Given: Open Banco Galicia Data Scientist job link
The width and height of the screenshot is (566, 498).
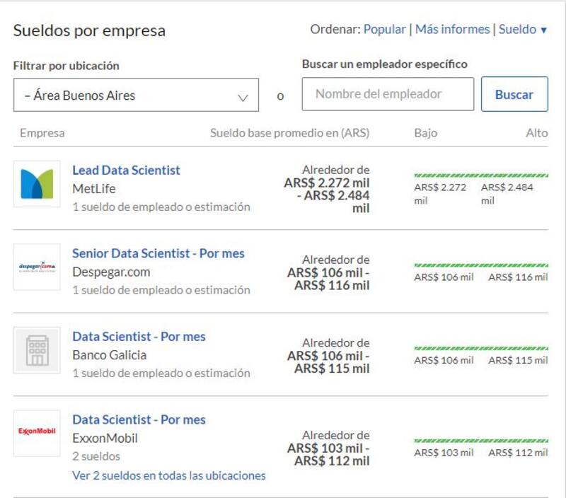Looking at the screenshot, I should (x=139, y=337).
